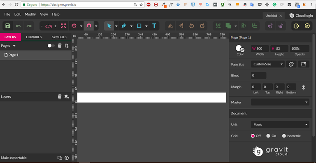Click the Rotate counterclockwise icon
Image resolution: width=316 pixels, height=163 pixels.
(x=191, y=26)
